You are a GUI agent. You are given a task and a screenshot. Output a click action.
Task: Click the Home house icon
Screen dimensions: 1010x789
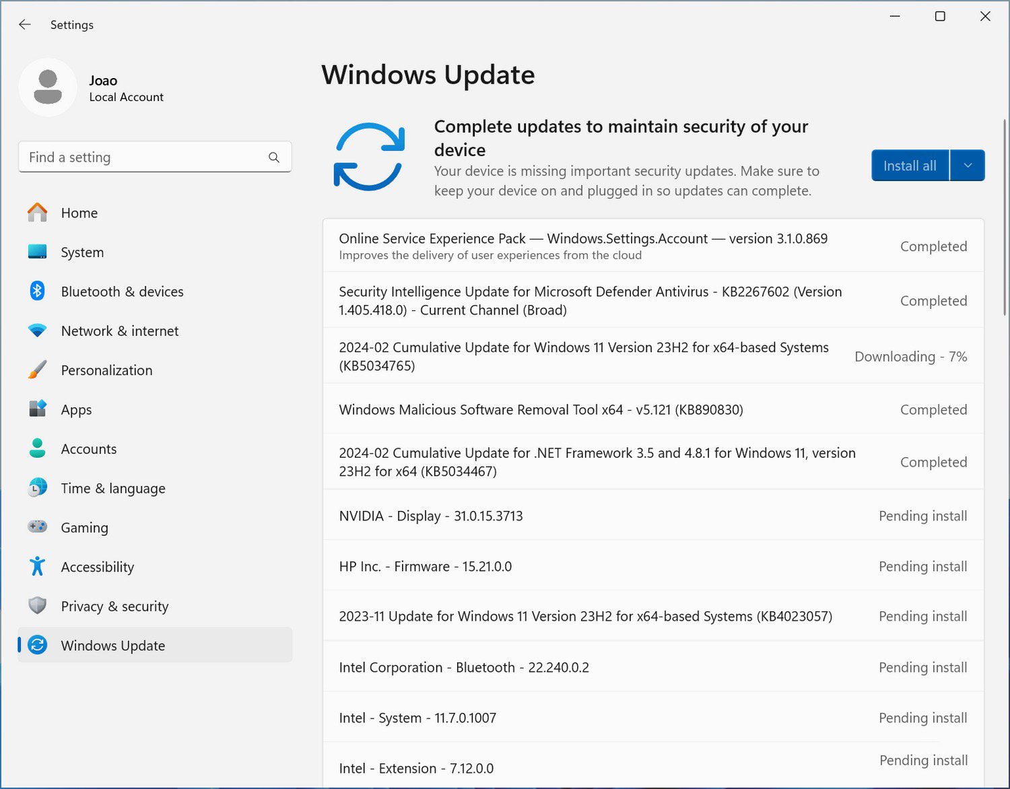(x=38, y=213)
